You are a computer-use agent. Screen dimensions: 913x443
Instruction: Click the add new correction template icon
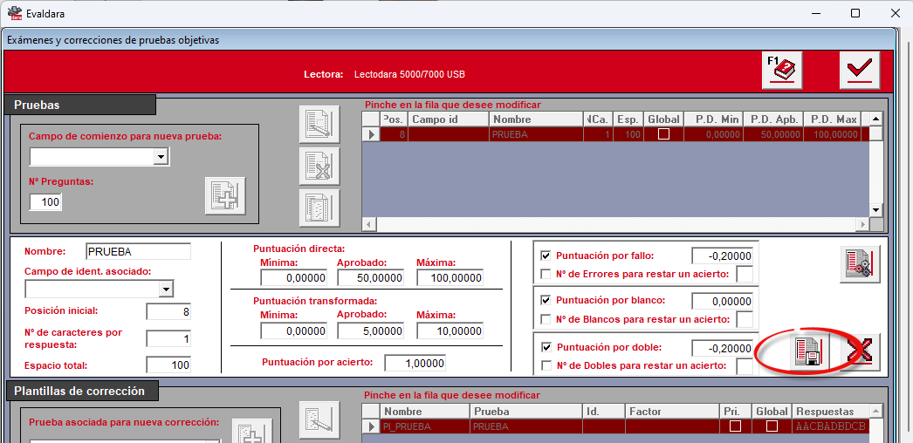[x=252, y=431]
